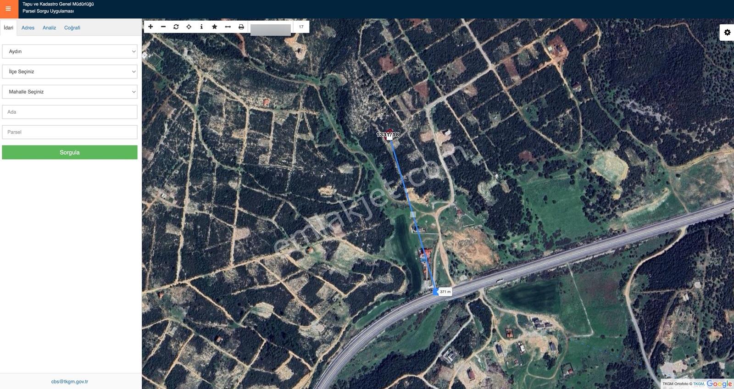This screenshot has height=389, width=734.
Task: Click the green Sorgula button
Action: pos(70,152)
